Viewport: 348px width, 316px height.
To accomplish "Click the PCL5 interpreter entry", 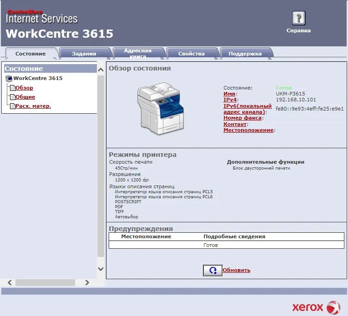I will click(x=164, y=191).
